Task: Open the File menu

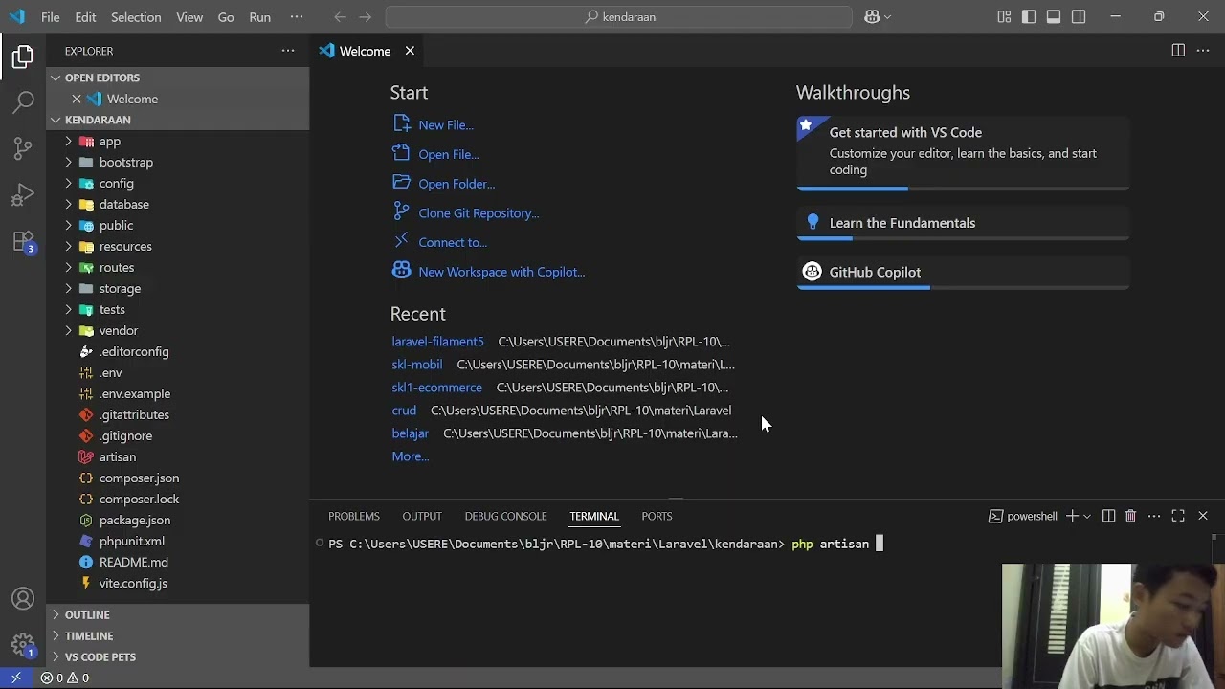Action: tap(51, 16)
